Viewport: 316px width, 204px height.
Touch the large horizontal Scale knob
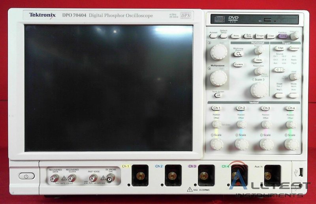(x=259, y=90)
